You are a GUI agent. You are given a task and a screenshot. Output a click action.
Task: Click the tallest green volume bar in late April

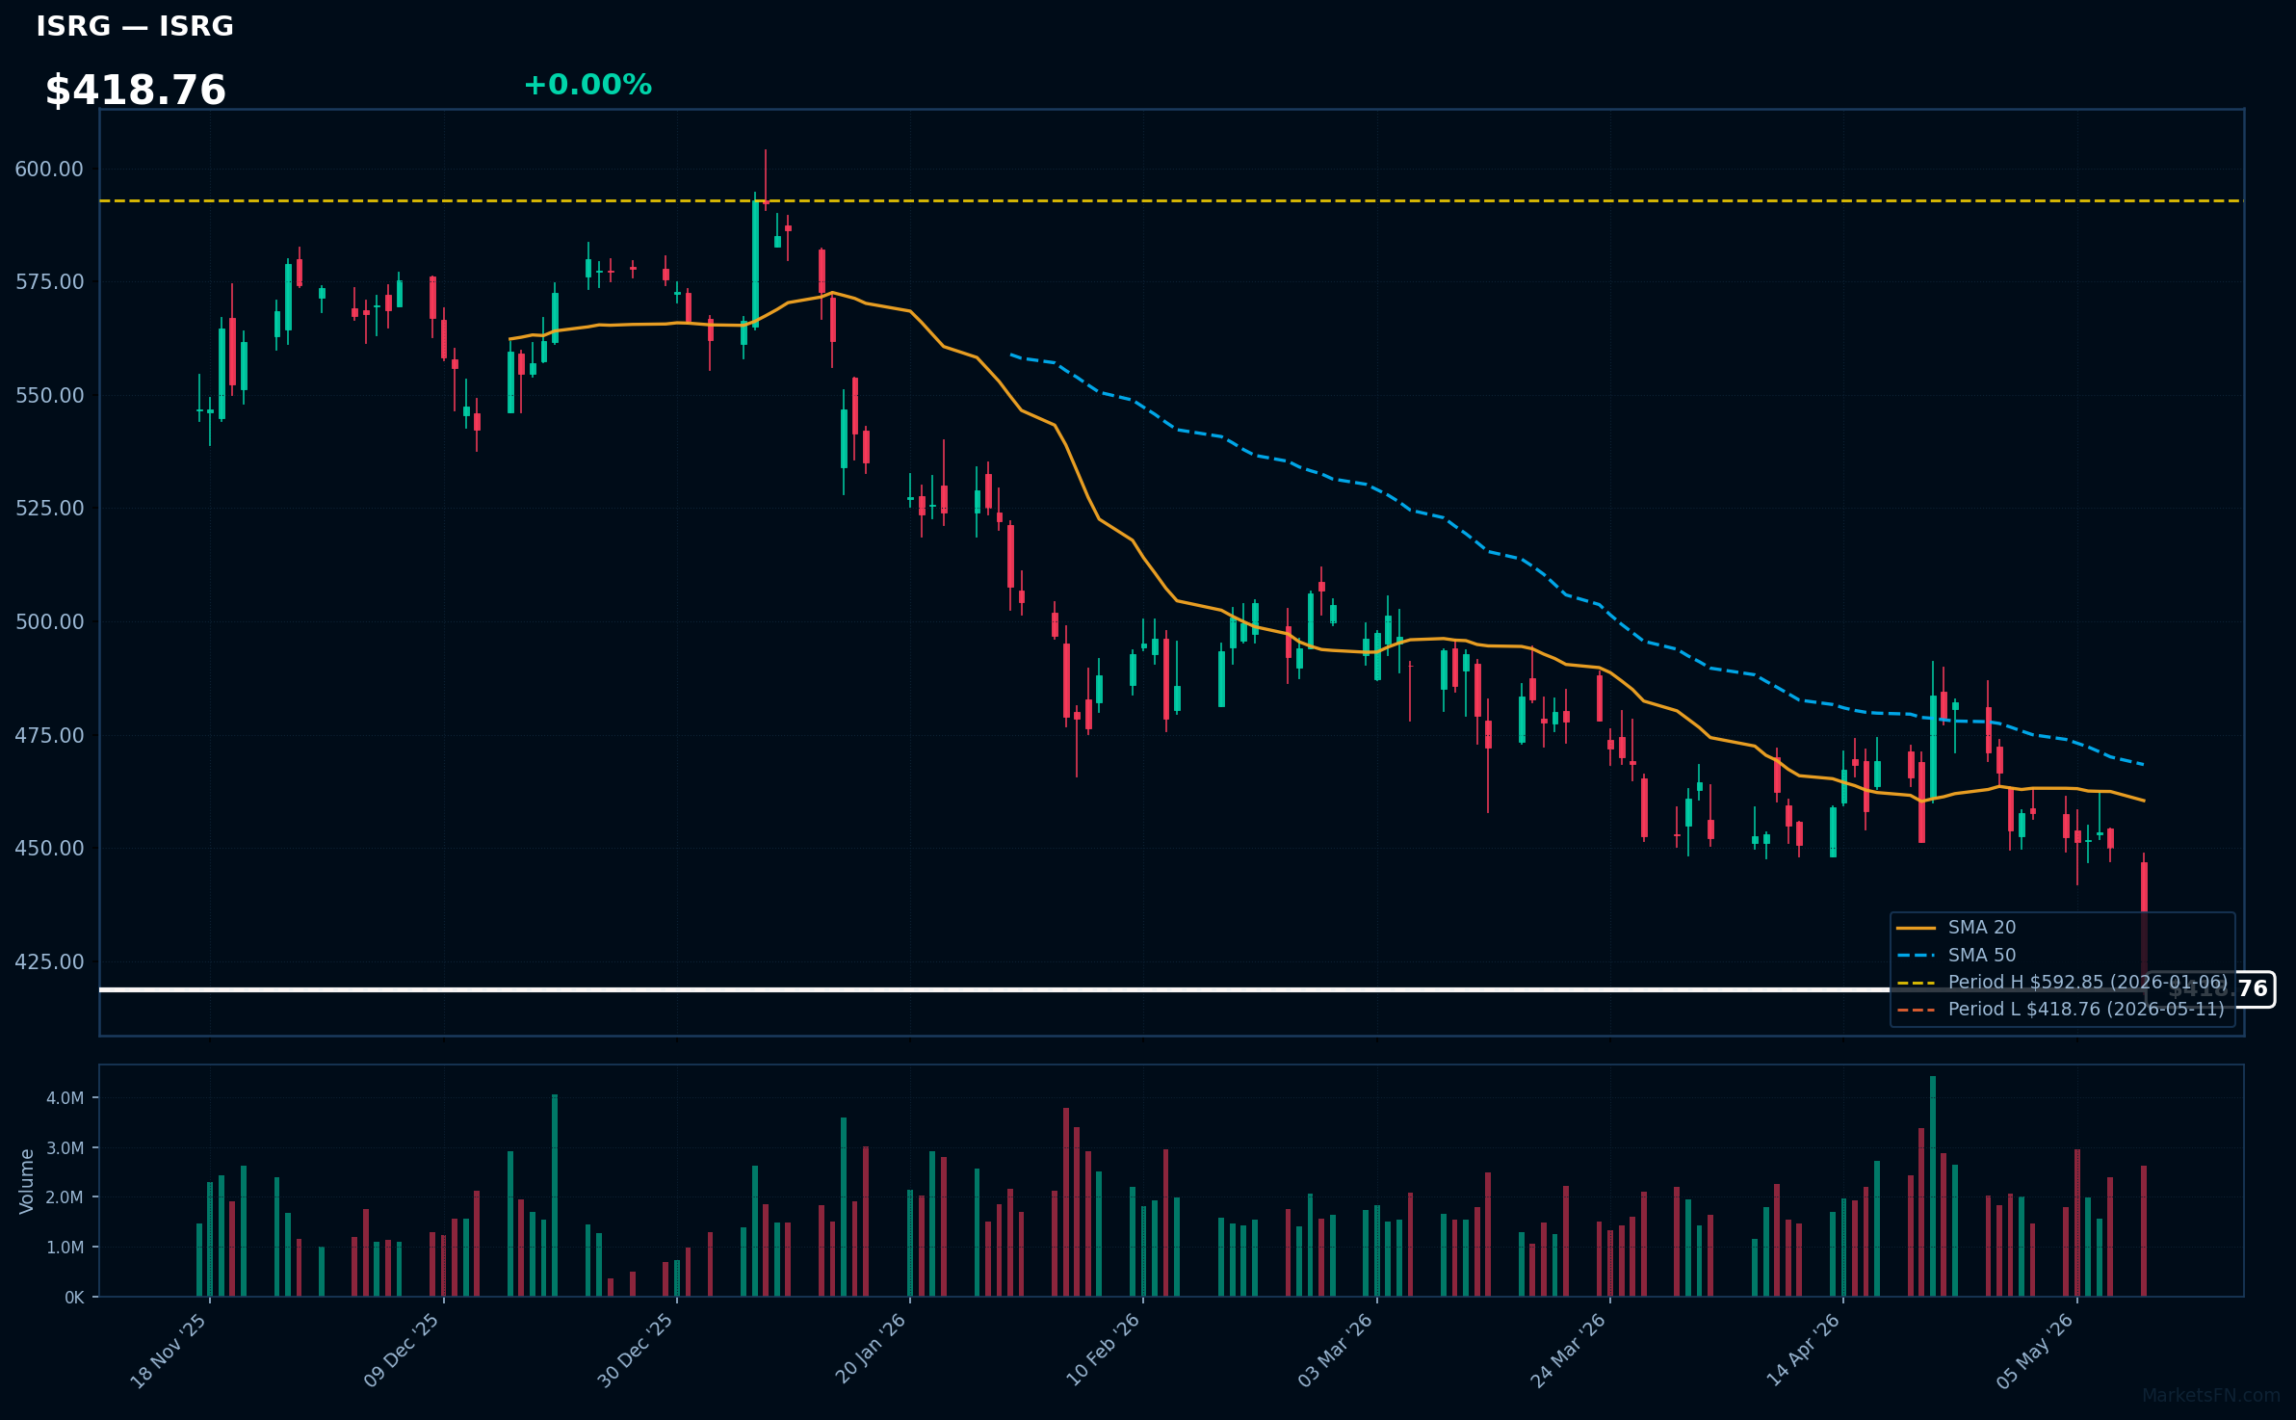pos(1933,1186)
